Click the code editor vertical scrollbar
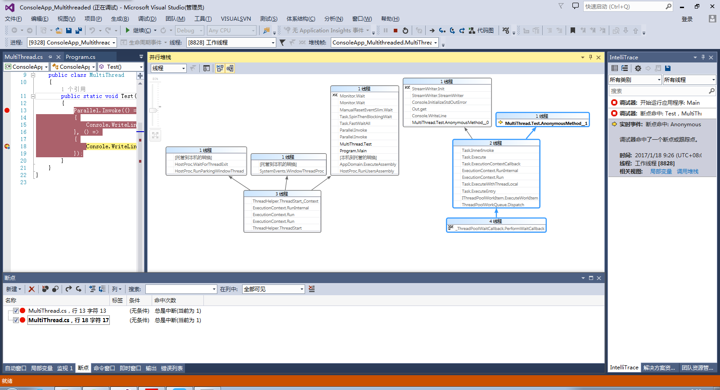720x390 pixels. (140, 175)
